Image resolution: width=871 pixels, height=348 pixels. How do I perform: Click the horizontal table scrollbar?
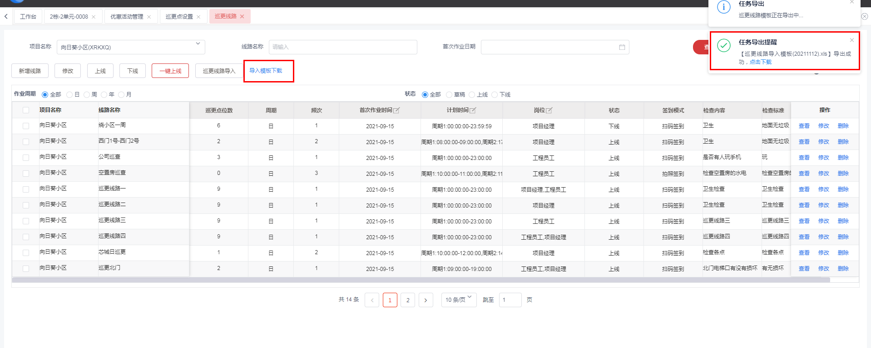click(x=421, y=280)
